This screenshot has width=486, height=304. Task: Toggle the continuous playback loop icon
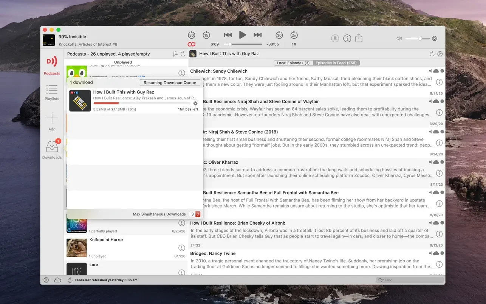(192, 44)
